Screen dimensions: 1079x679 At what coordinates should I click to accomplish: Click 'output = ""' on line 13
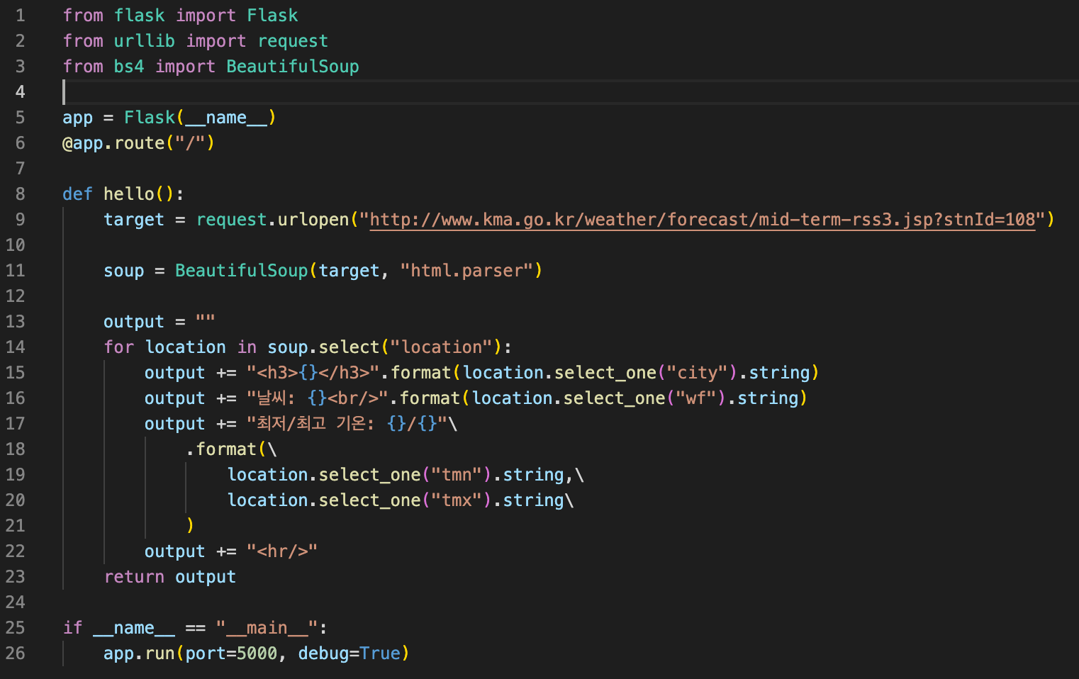[x=160, y=322]
